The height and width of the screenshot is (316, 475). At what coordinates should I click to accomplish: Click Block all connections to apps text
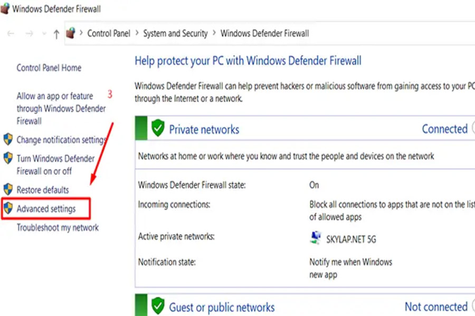pos(392,211)
